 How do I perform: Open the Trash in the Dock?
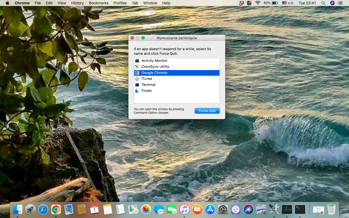[x=332, y=210]
